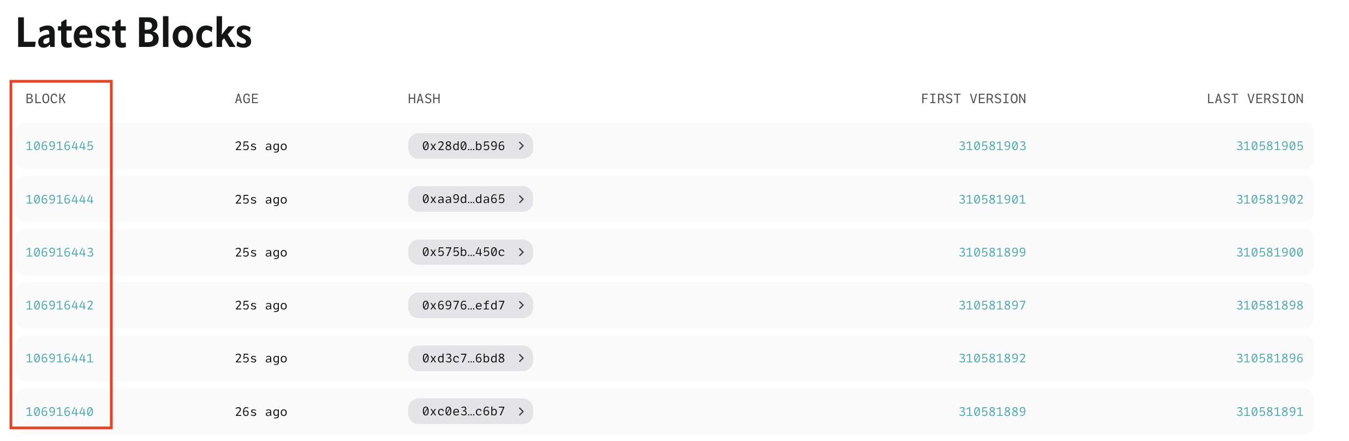
Task: Open block 106916444 link
Action: (59, 199)
